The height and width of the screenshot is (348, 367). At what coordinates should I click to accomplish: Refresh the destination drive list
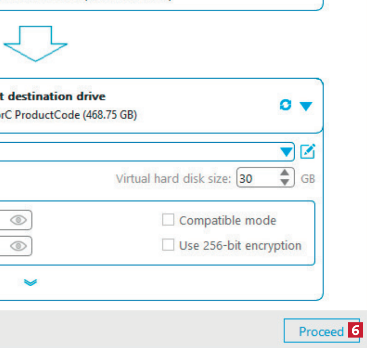coord(285,105)
